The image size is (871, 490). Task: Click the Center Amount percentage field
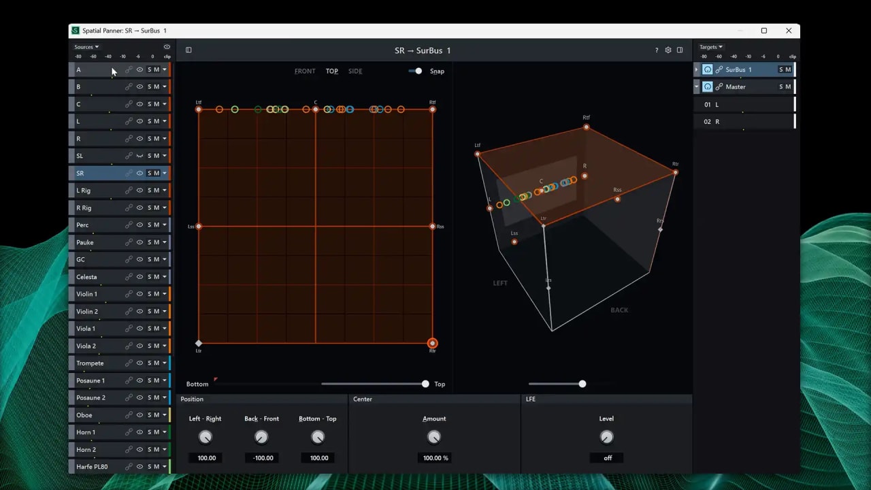435,458
